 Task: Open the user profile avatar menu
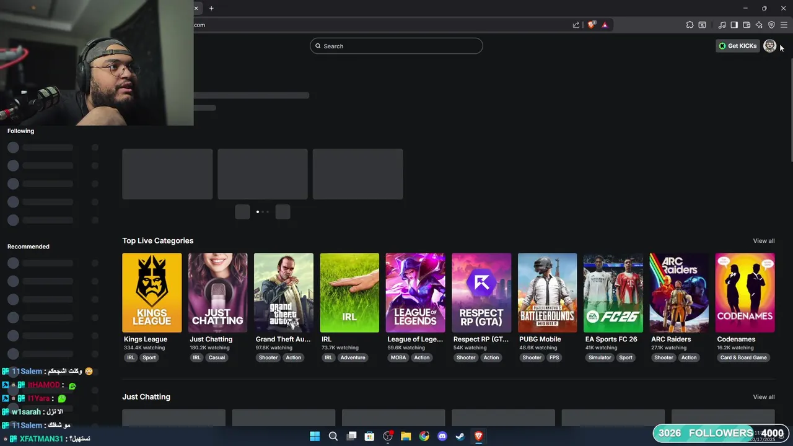click(769, 46)
